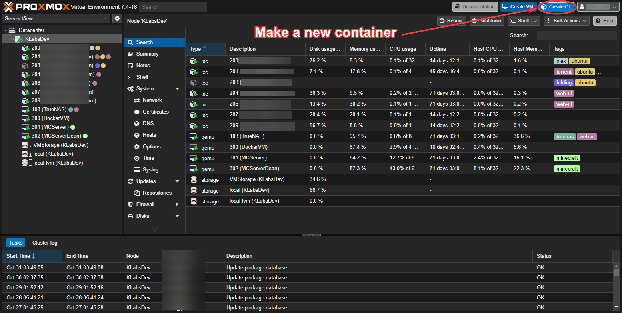Image resolution: width=622 pixels, height=313 pixels.
Task: Click the Reboot button
Action: [452, 21]
